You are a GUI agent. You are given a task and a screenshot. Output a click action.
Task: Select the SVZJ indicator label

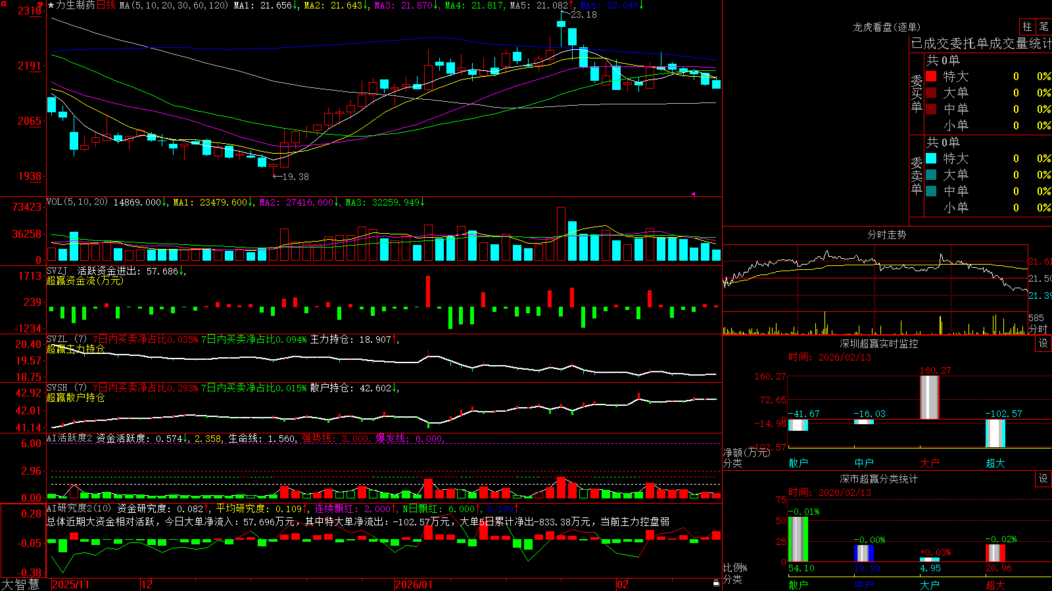point(57,271)
